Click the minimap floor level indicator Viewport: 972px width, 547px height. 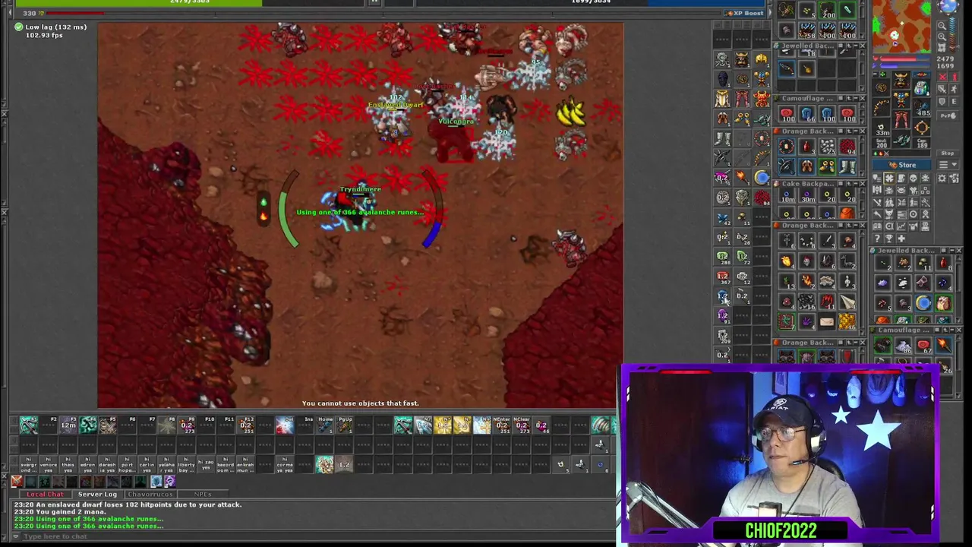click(x=953, y=34)
